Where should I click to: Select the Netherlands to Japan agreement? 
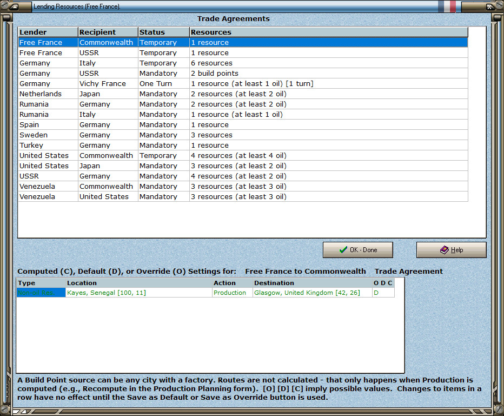tap(243, 94)
